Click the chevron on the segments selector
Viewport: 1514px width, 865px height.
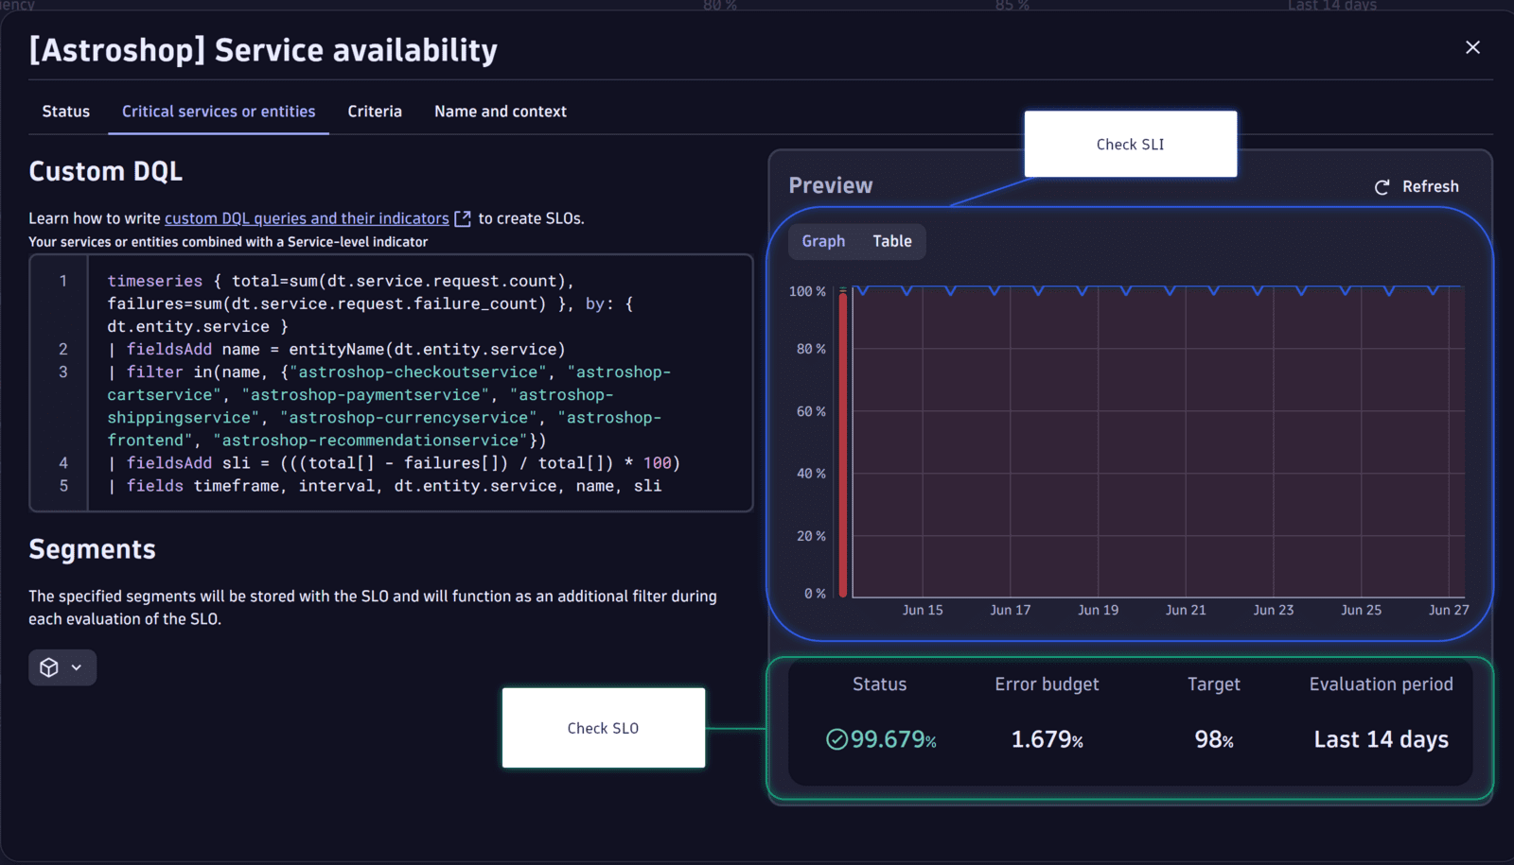click(x=77, y=667)
